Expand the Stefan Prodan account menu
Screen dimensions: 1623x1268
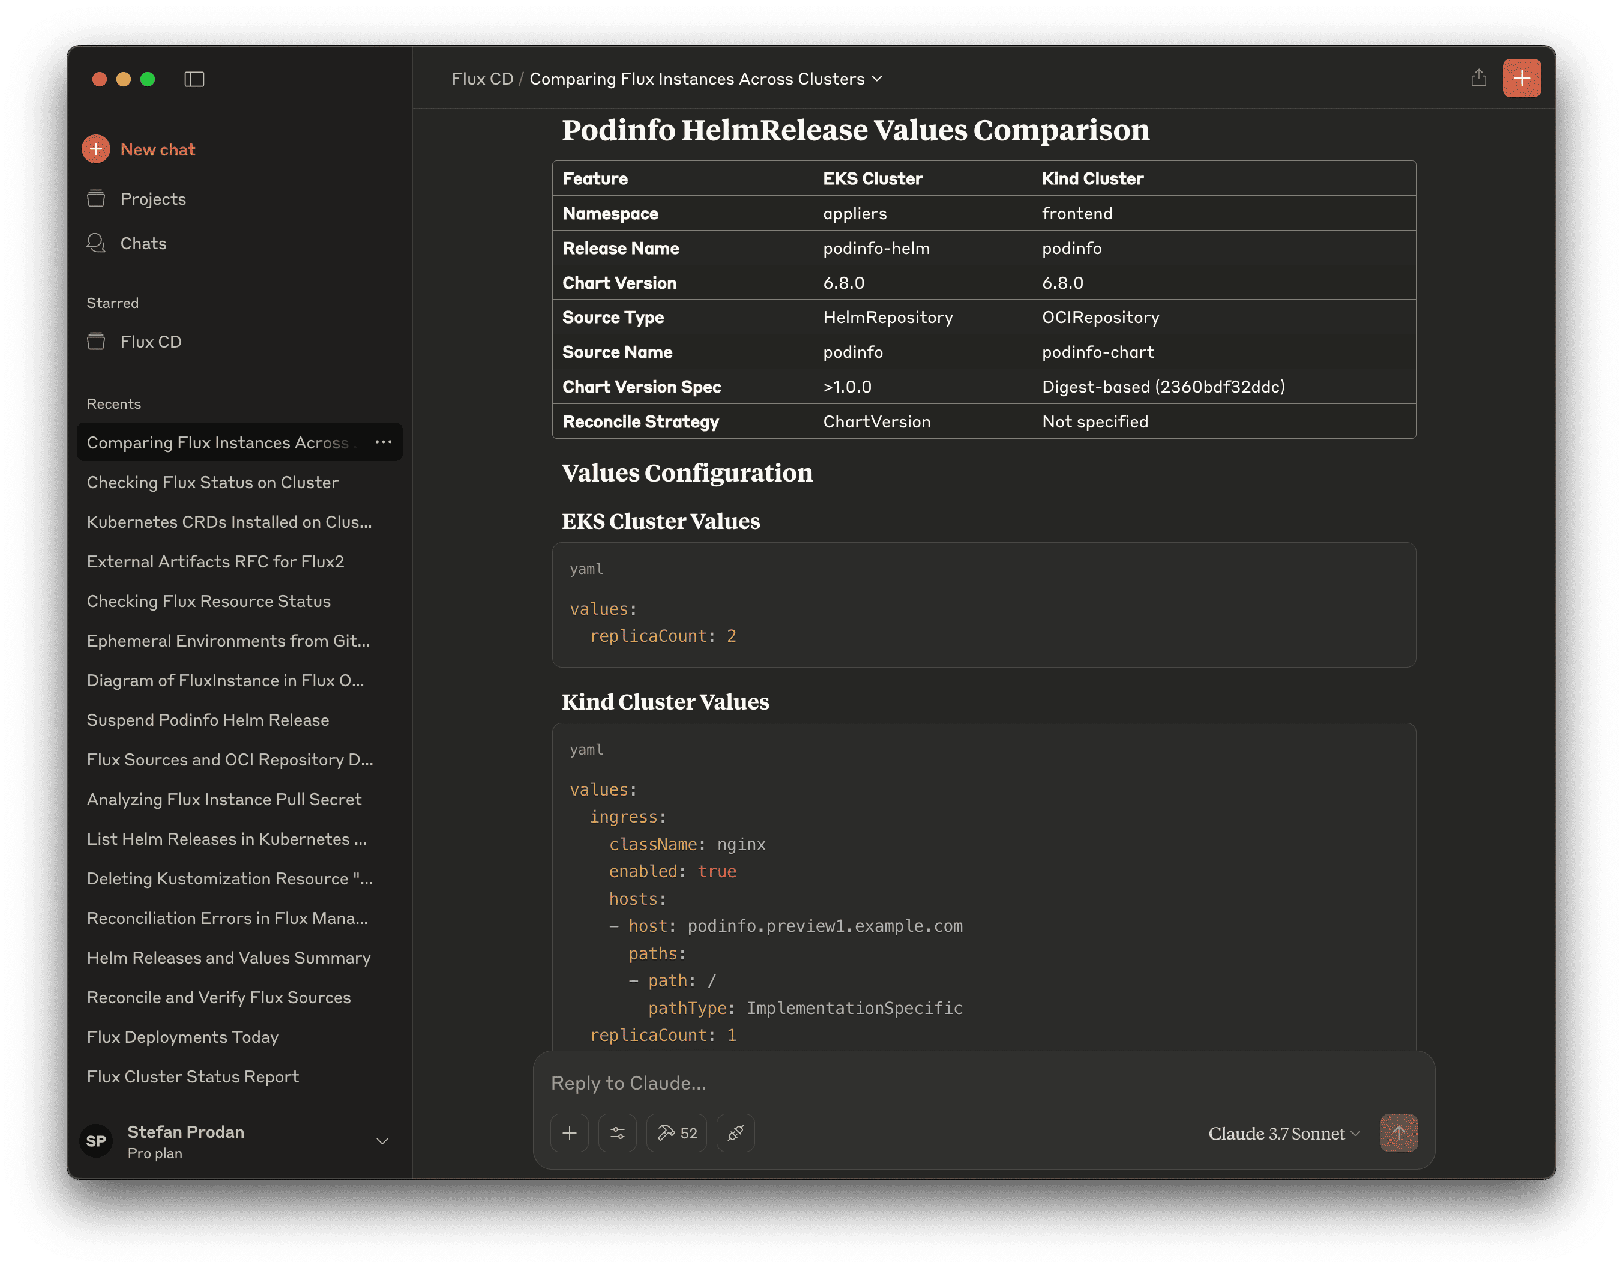[382, 1142]
